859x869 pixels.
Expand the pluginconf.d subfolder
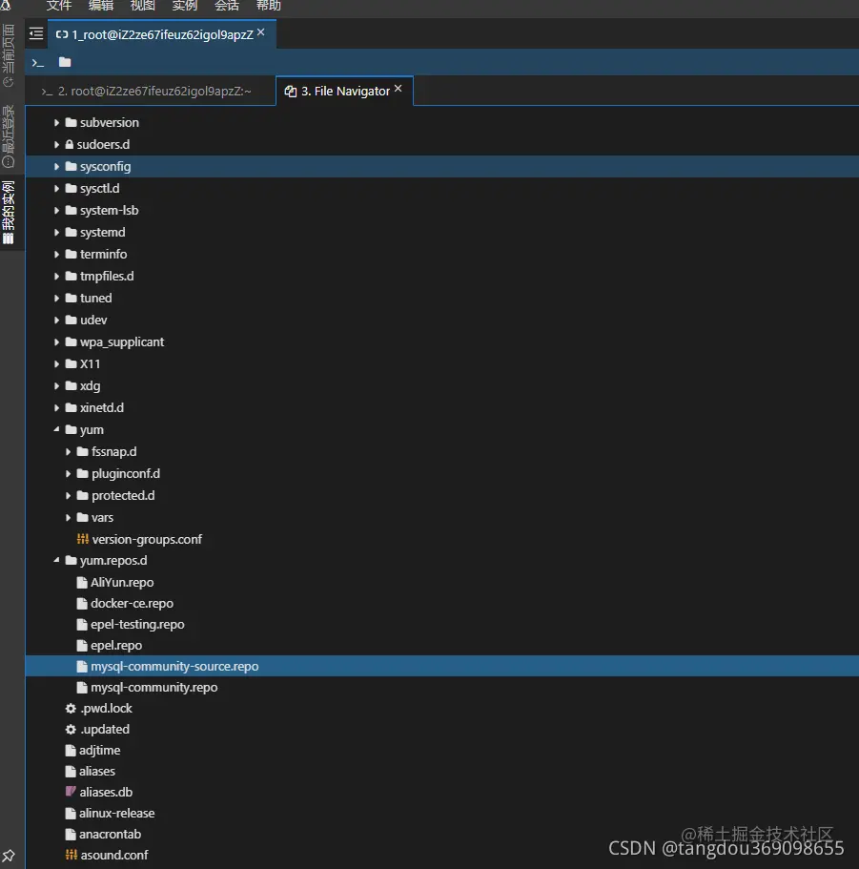tap(68, 474)
